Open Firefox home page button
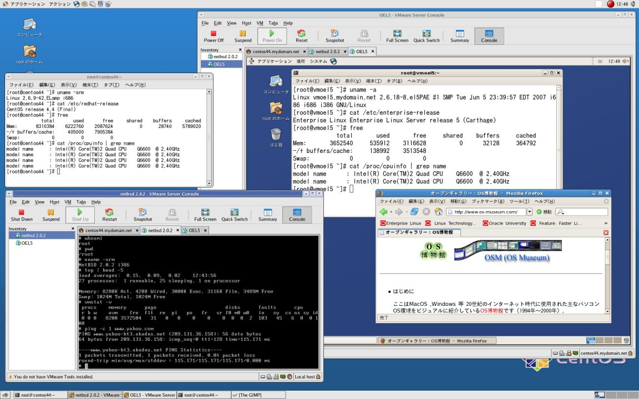Image resolution: width=639 pixels, height=399 pixels. [x=439, y=212]
